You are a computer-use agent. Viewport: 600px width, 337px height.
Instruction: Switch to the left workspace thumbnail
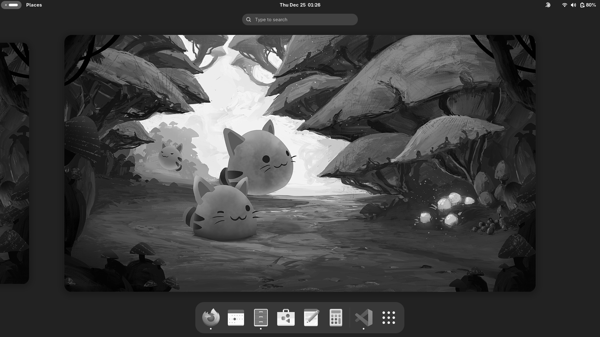(14, 163)
